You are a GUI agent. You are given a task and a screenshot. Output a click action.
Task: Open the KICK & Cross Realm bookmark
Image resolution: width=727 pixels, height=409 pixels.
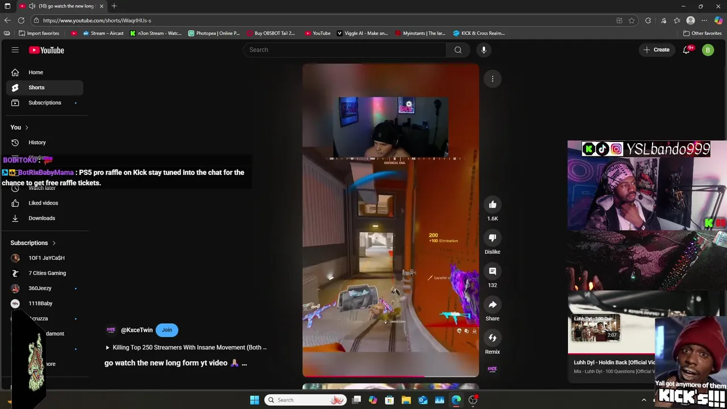point(479,33)
